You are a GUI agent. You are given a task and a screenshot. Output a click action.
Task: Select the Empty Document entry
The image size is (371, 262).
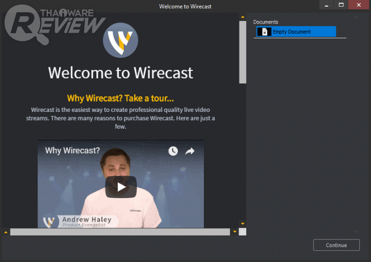click(x=296, y=32)
